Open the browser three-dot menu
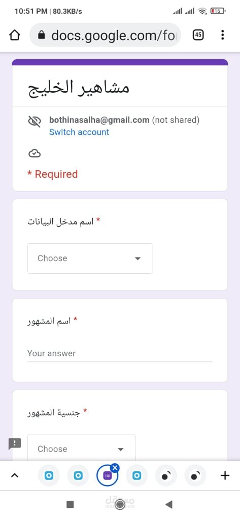Screen dimensions: 240x519 pos(222,35)
